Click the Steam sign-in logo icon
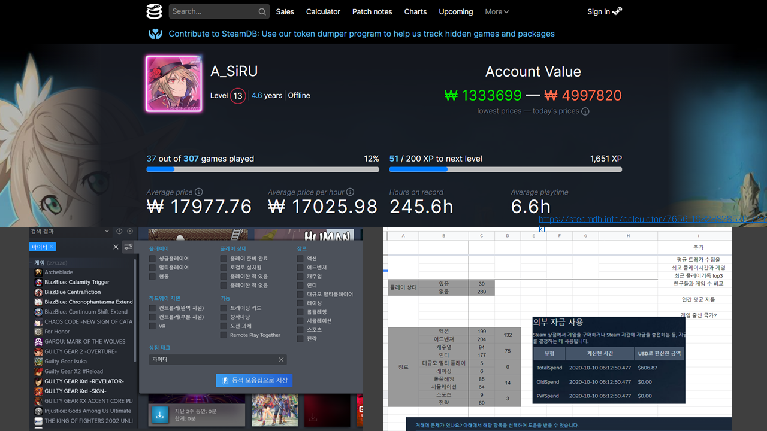767x431 pixels. 617,11
